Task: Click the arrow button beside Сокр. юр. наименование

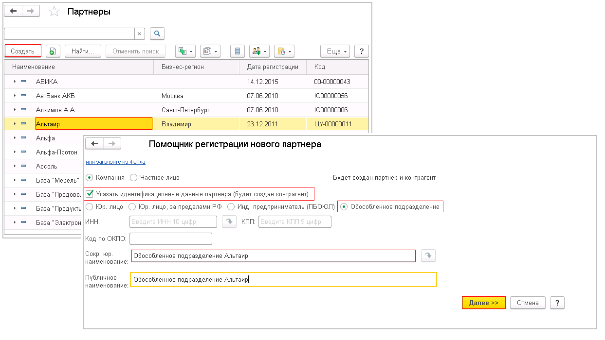Action: point(428,255)
